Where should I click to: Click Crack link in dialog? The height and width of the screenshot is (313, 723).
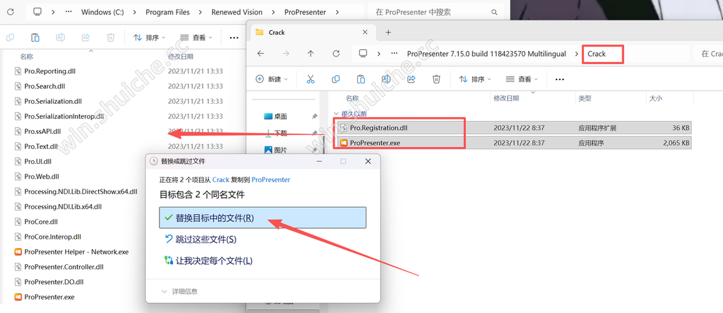click(x=221, y=180)
